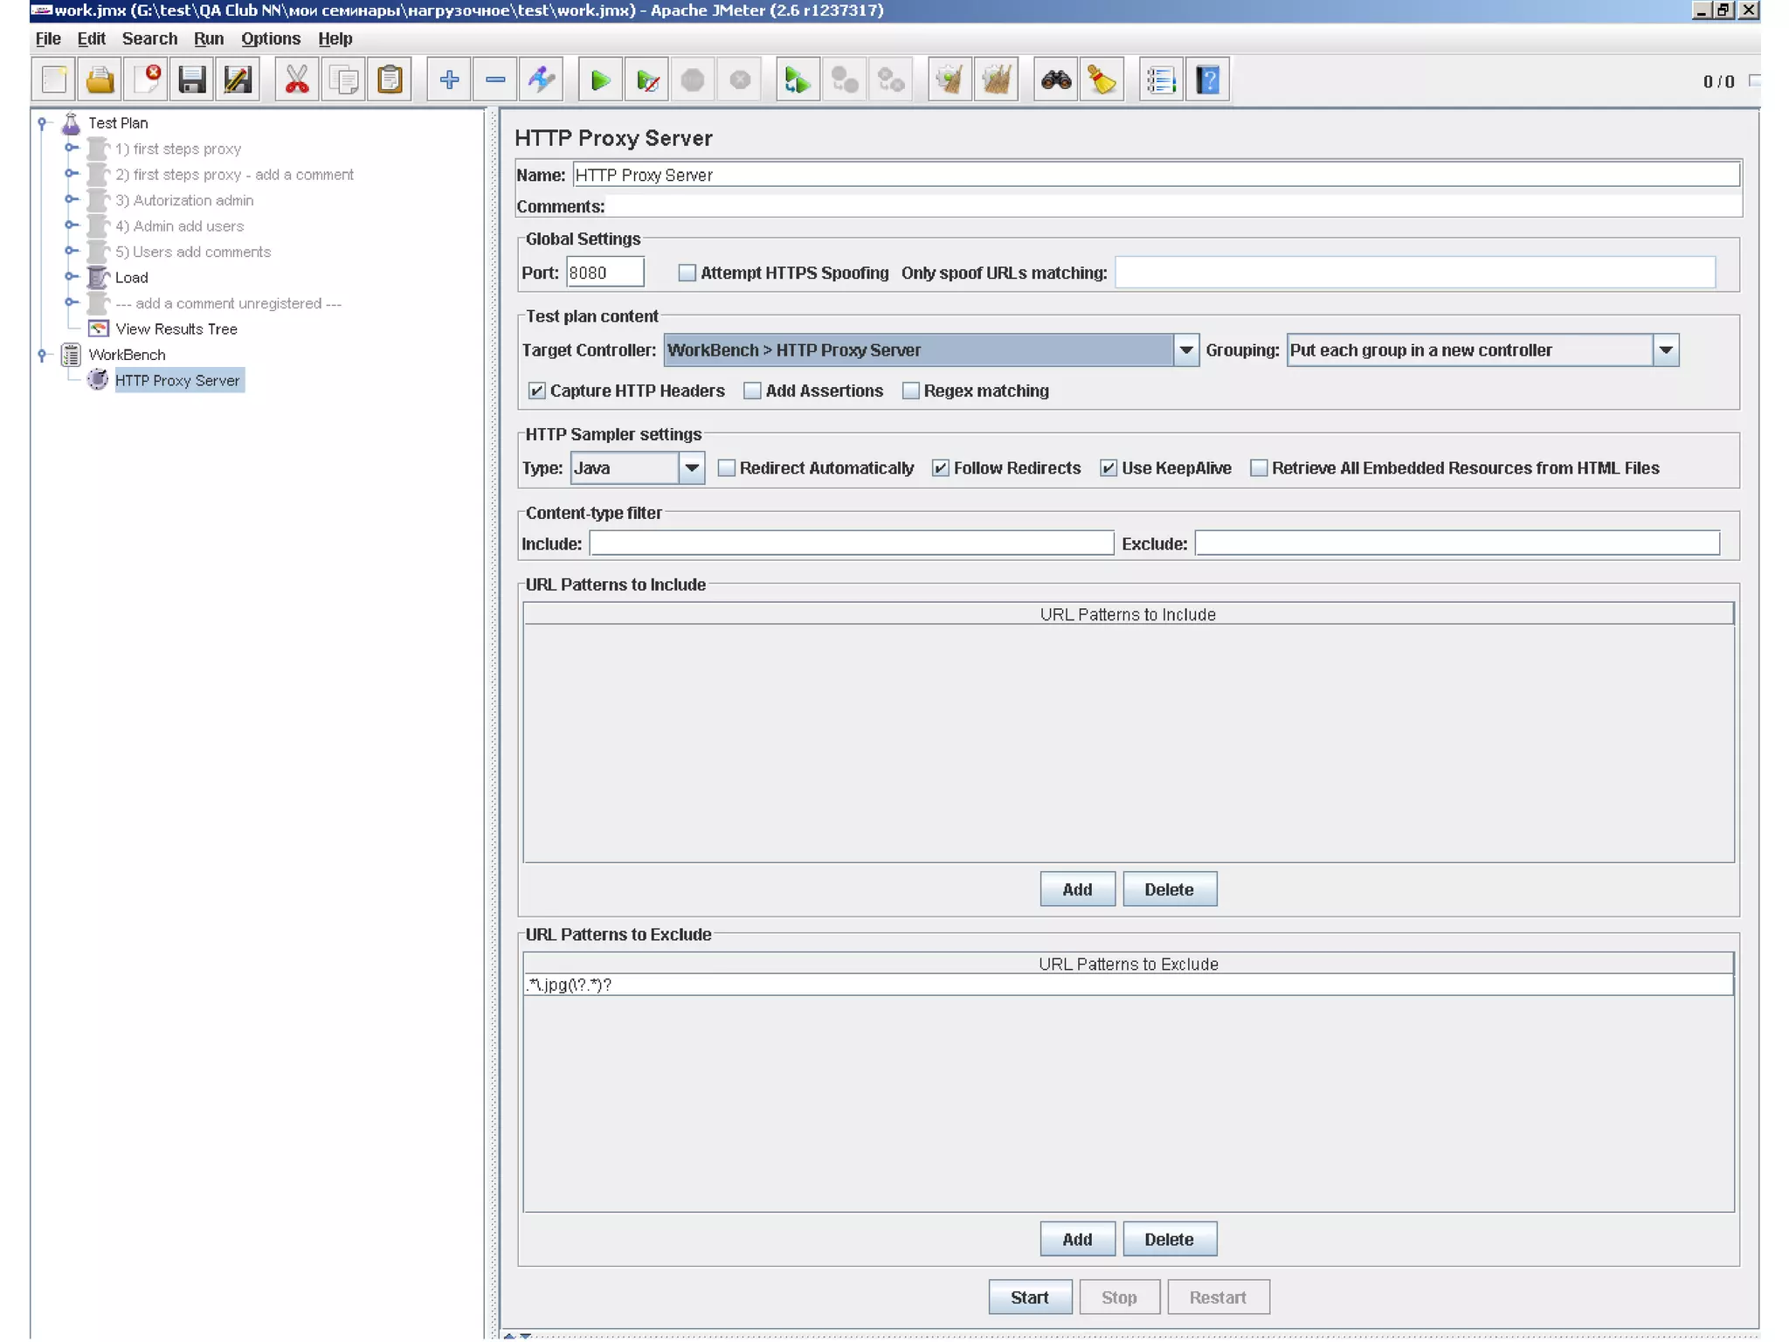Screen dimensions: 1789x1342
Task: Click the Function Helper list icon
Action: [1160, 80]
